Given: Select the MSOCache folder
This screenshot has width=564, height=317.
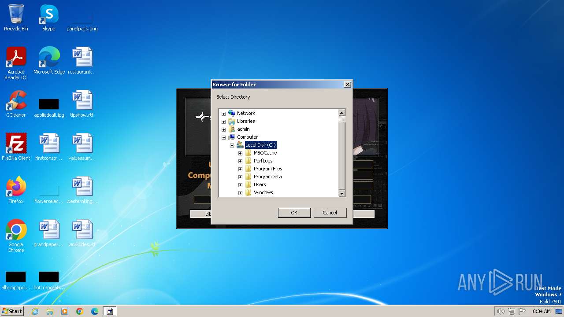Looking at the screenshot, I should click(265, 153).
